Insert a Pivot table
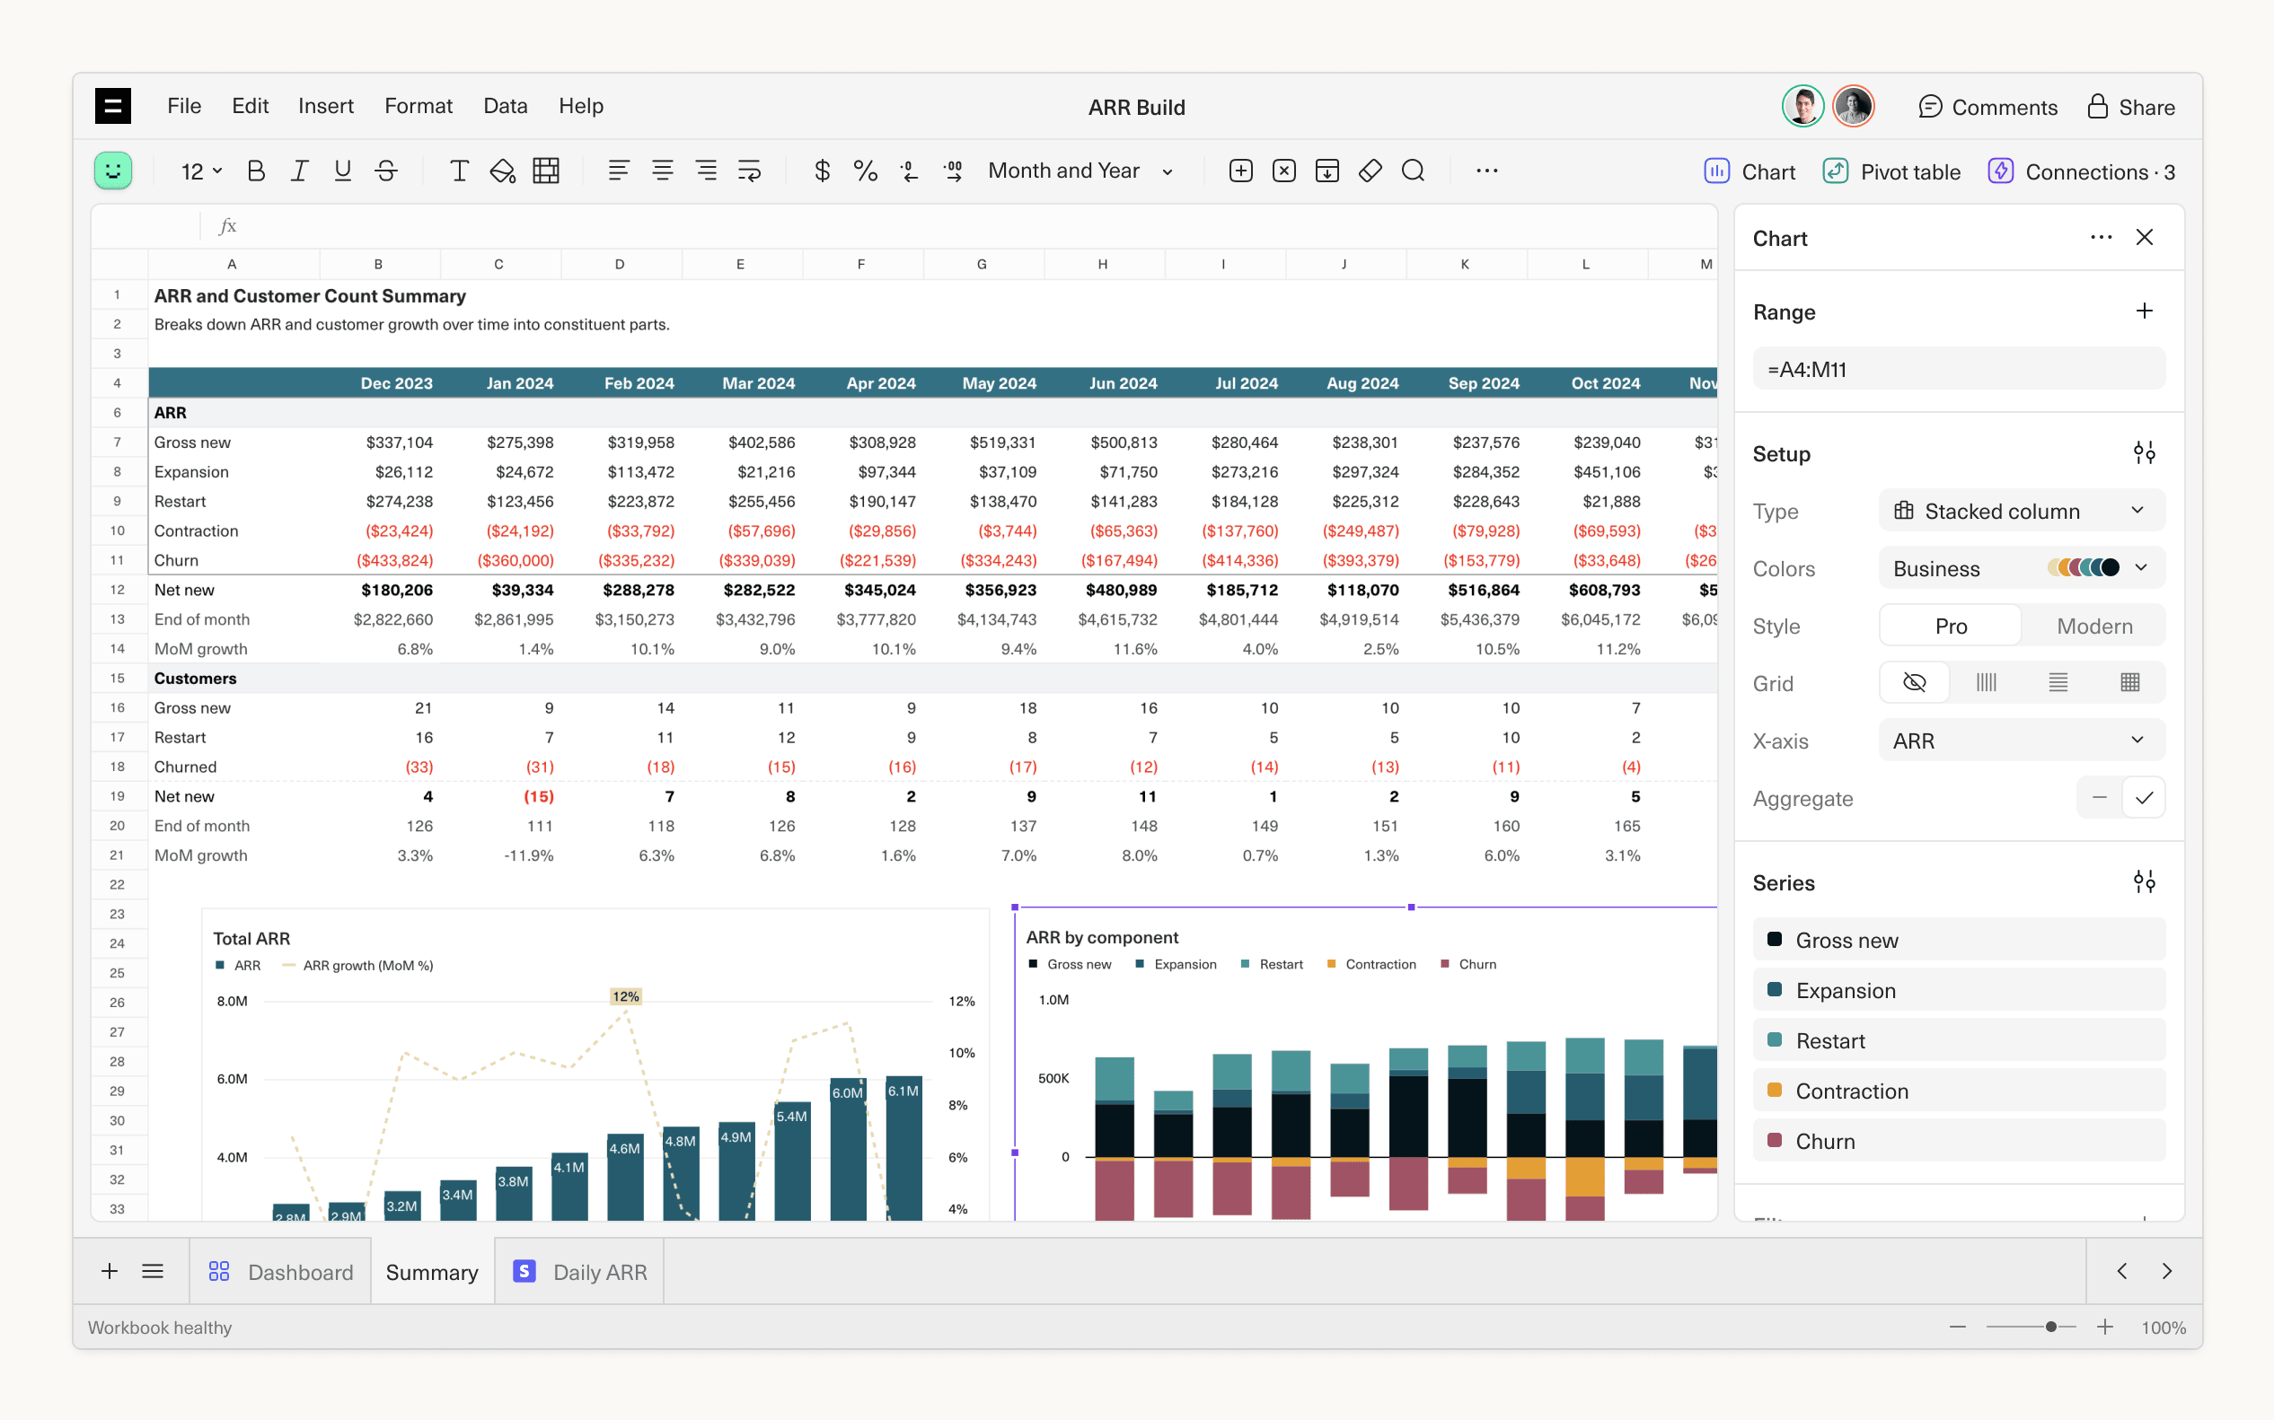This screenshot has width=2274, height=1420. [x=1891, y=171]
